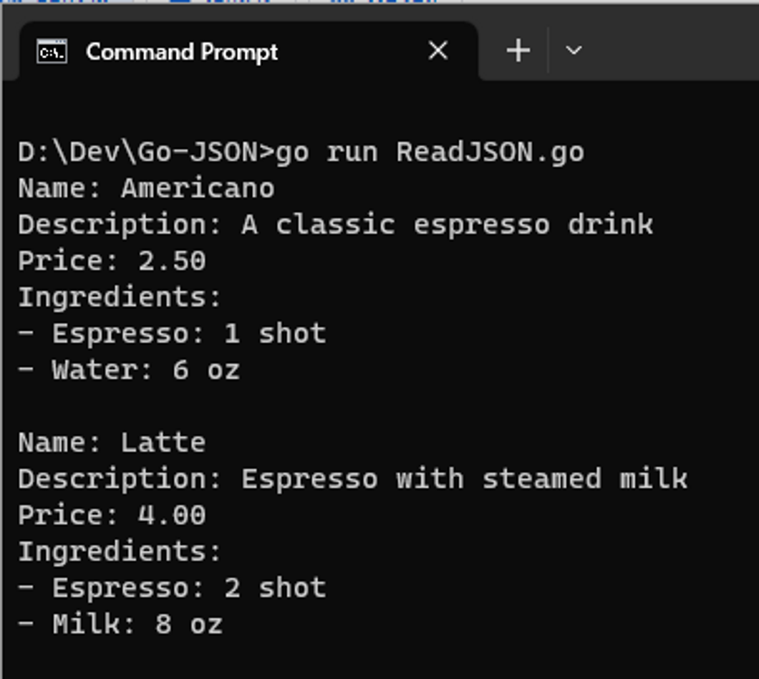Screen dimensions: 759x679
Task: Click the 'go run ReadJSON.go' command text
Action: click(x=430, y=153)
